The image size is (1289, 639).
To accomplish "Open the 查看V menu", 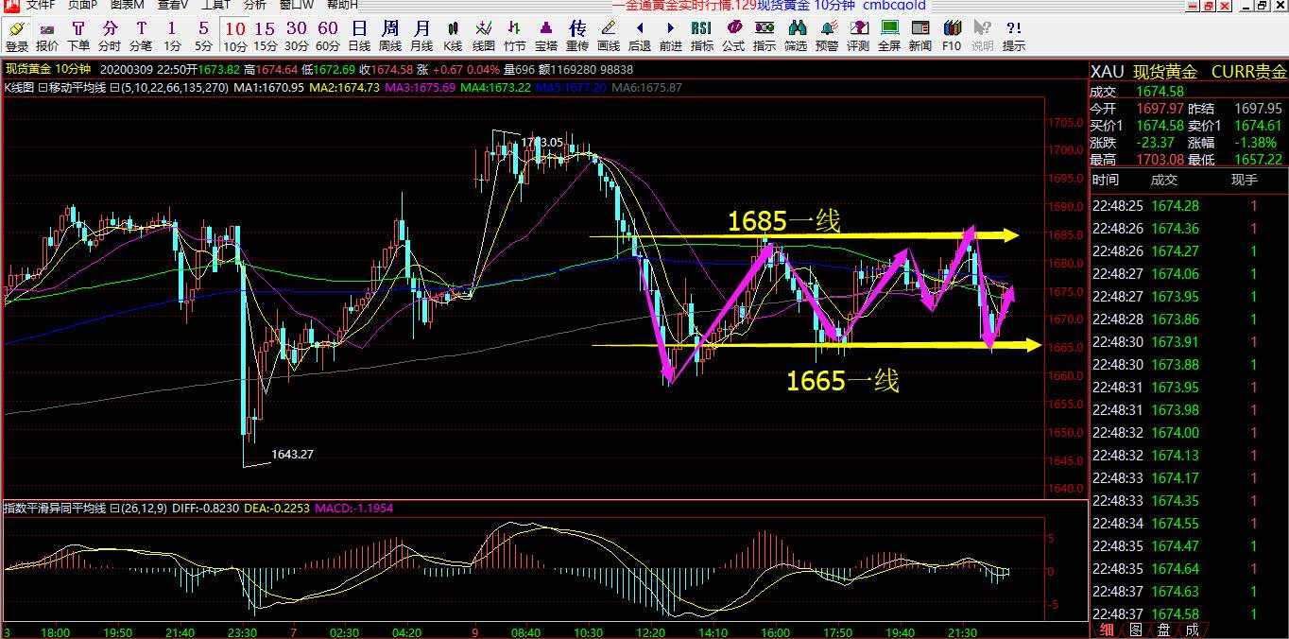I will click(x=173, y=5).
